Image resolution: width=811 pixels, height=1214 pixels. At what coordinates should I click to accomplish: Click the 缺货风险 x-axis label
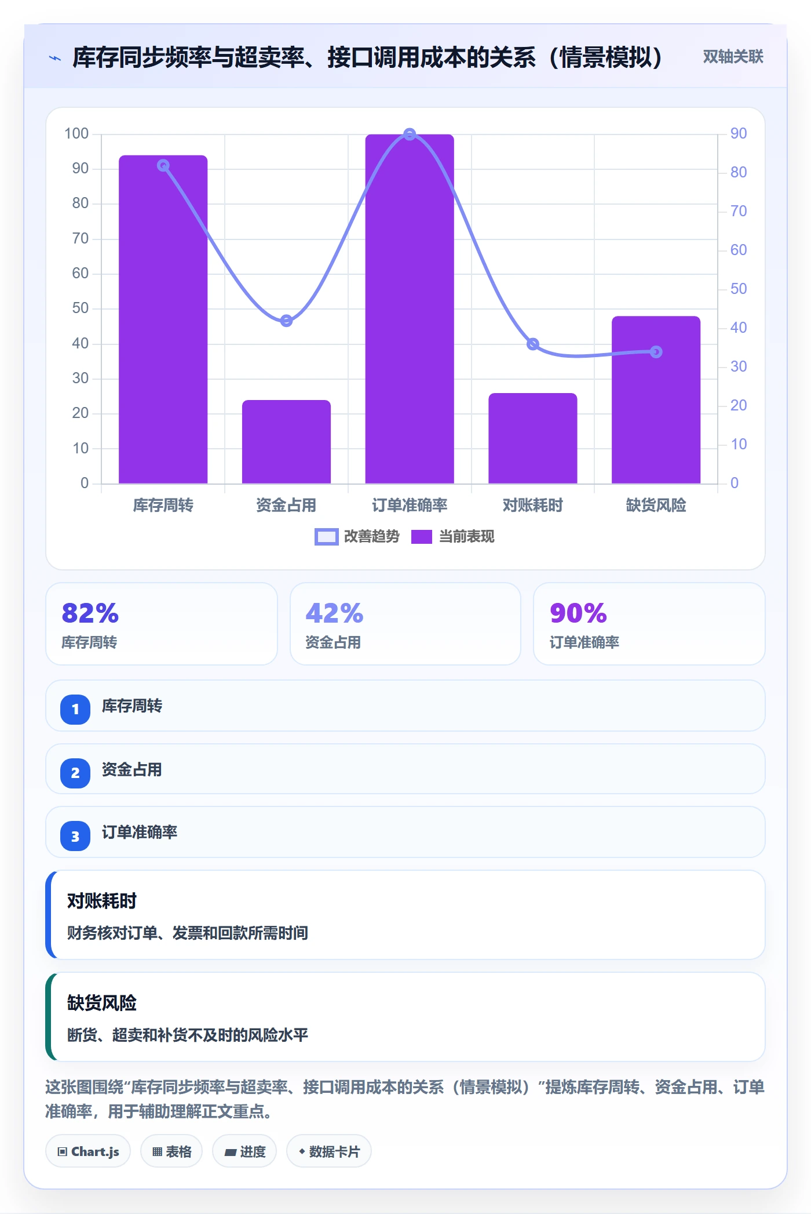point(656,506)
